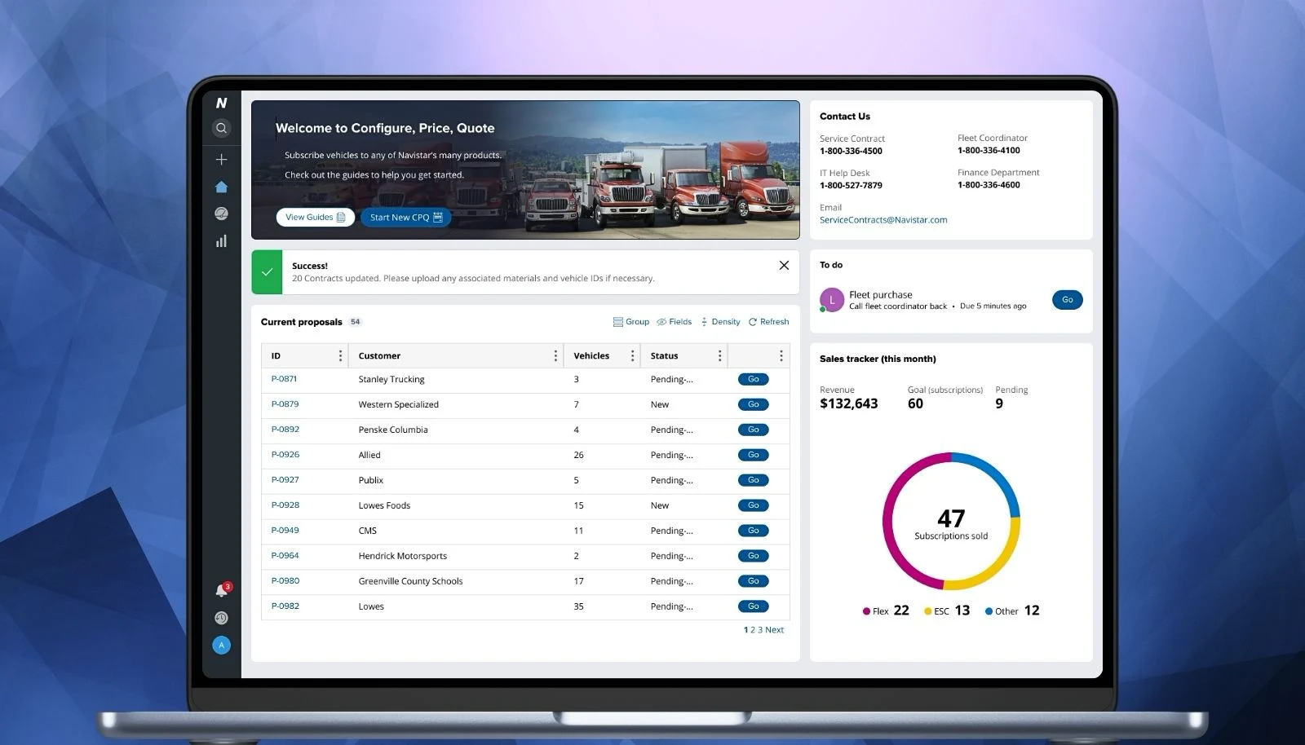This screenshot has height=745, width=1305.
Task: Open notifications bell with 3 badge
Action: point(222,589)
